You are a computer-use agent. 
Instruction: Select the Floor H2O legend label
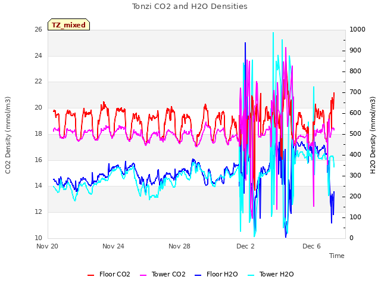tap(222, 274)
